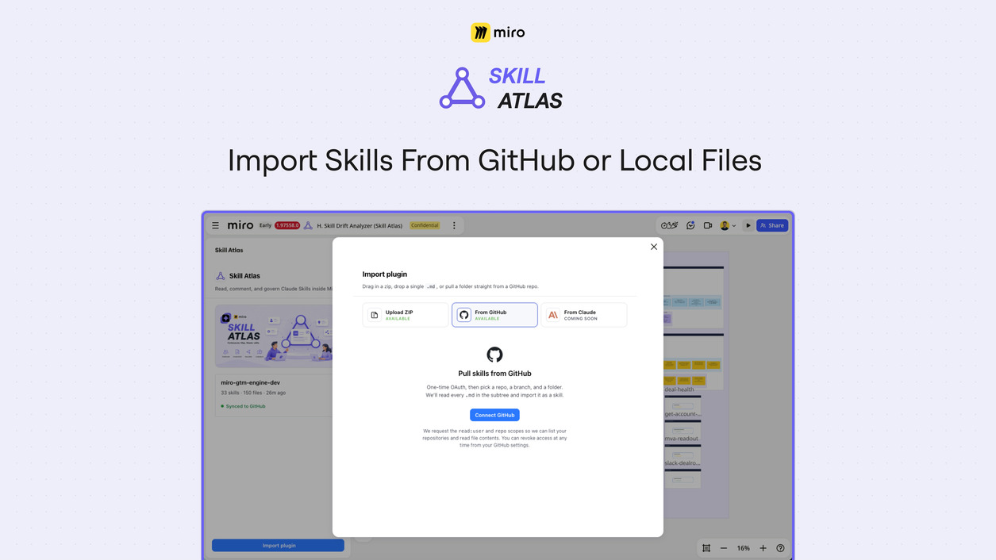Click the get-account- frame label on the canvas
This screenshot has width=996, height=560.
[683, 414]
